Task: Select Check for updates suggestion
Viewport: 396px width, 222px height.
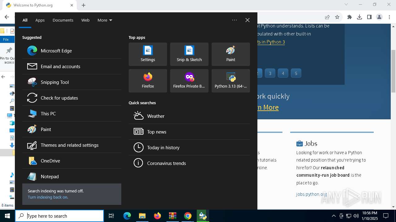Action: [x=72, y=98]
